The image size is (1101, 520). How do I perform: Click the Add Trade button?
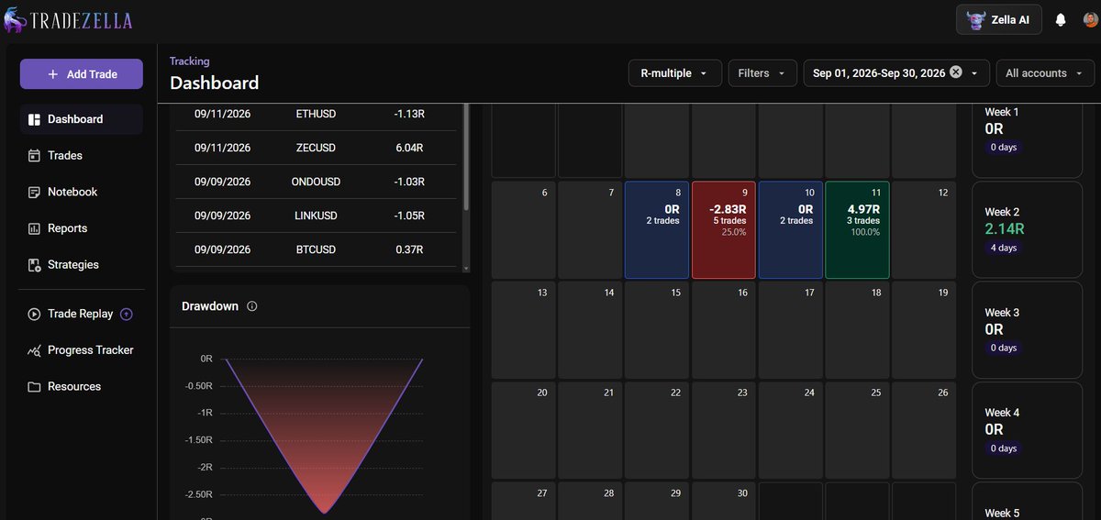[x=82, y=74]
